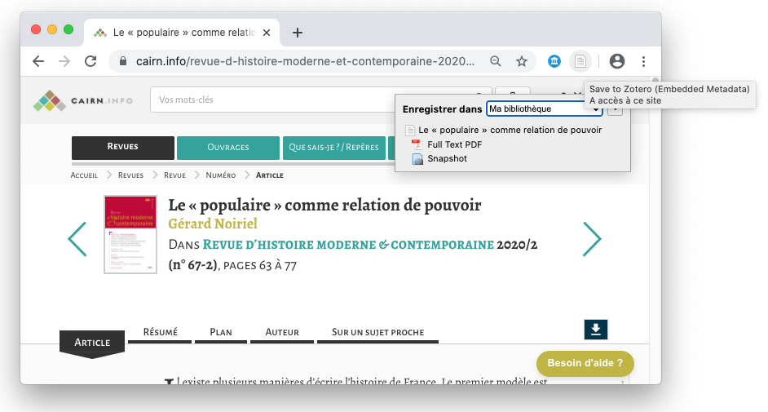This screenshot has height=412, width=768.
Task: Go to next article with right chevron
Action: point(592,239)
